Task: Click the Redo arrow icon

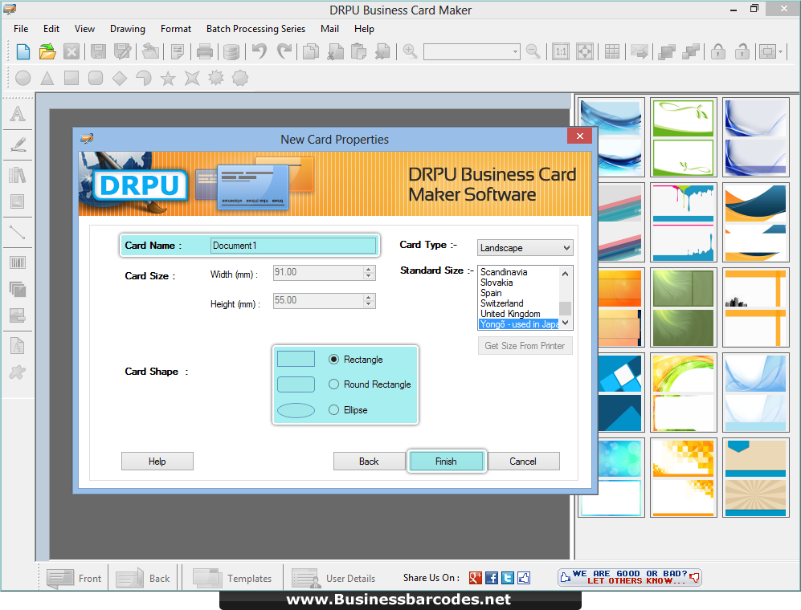Action: [284, 51]
